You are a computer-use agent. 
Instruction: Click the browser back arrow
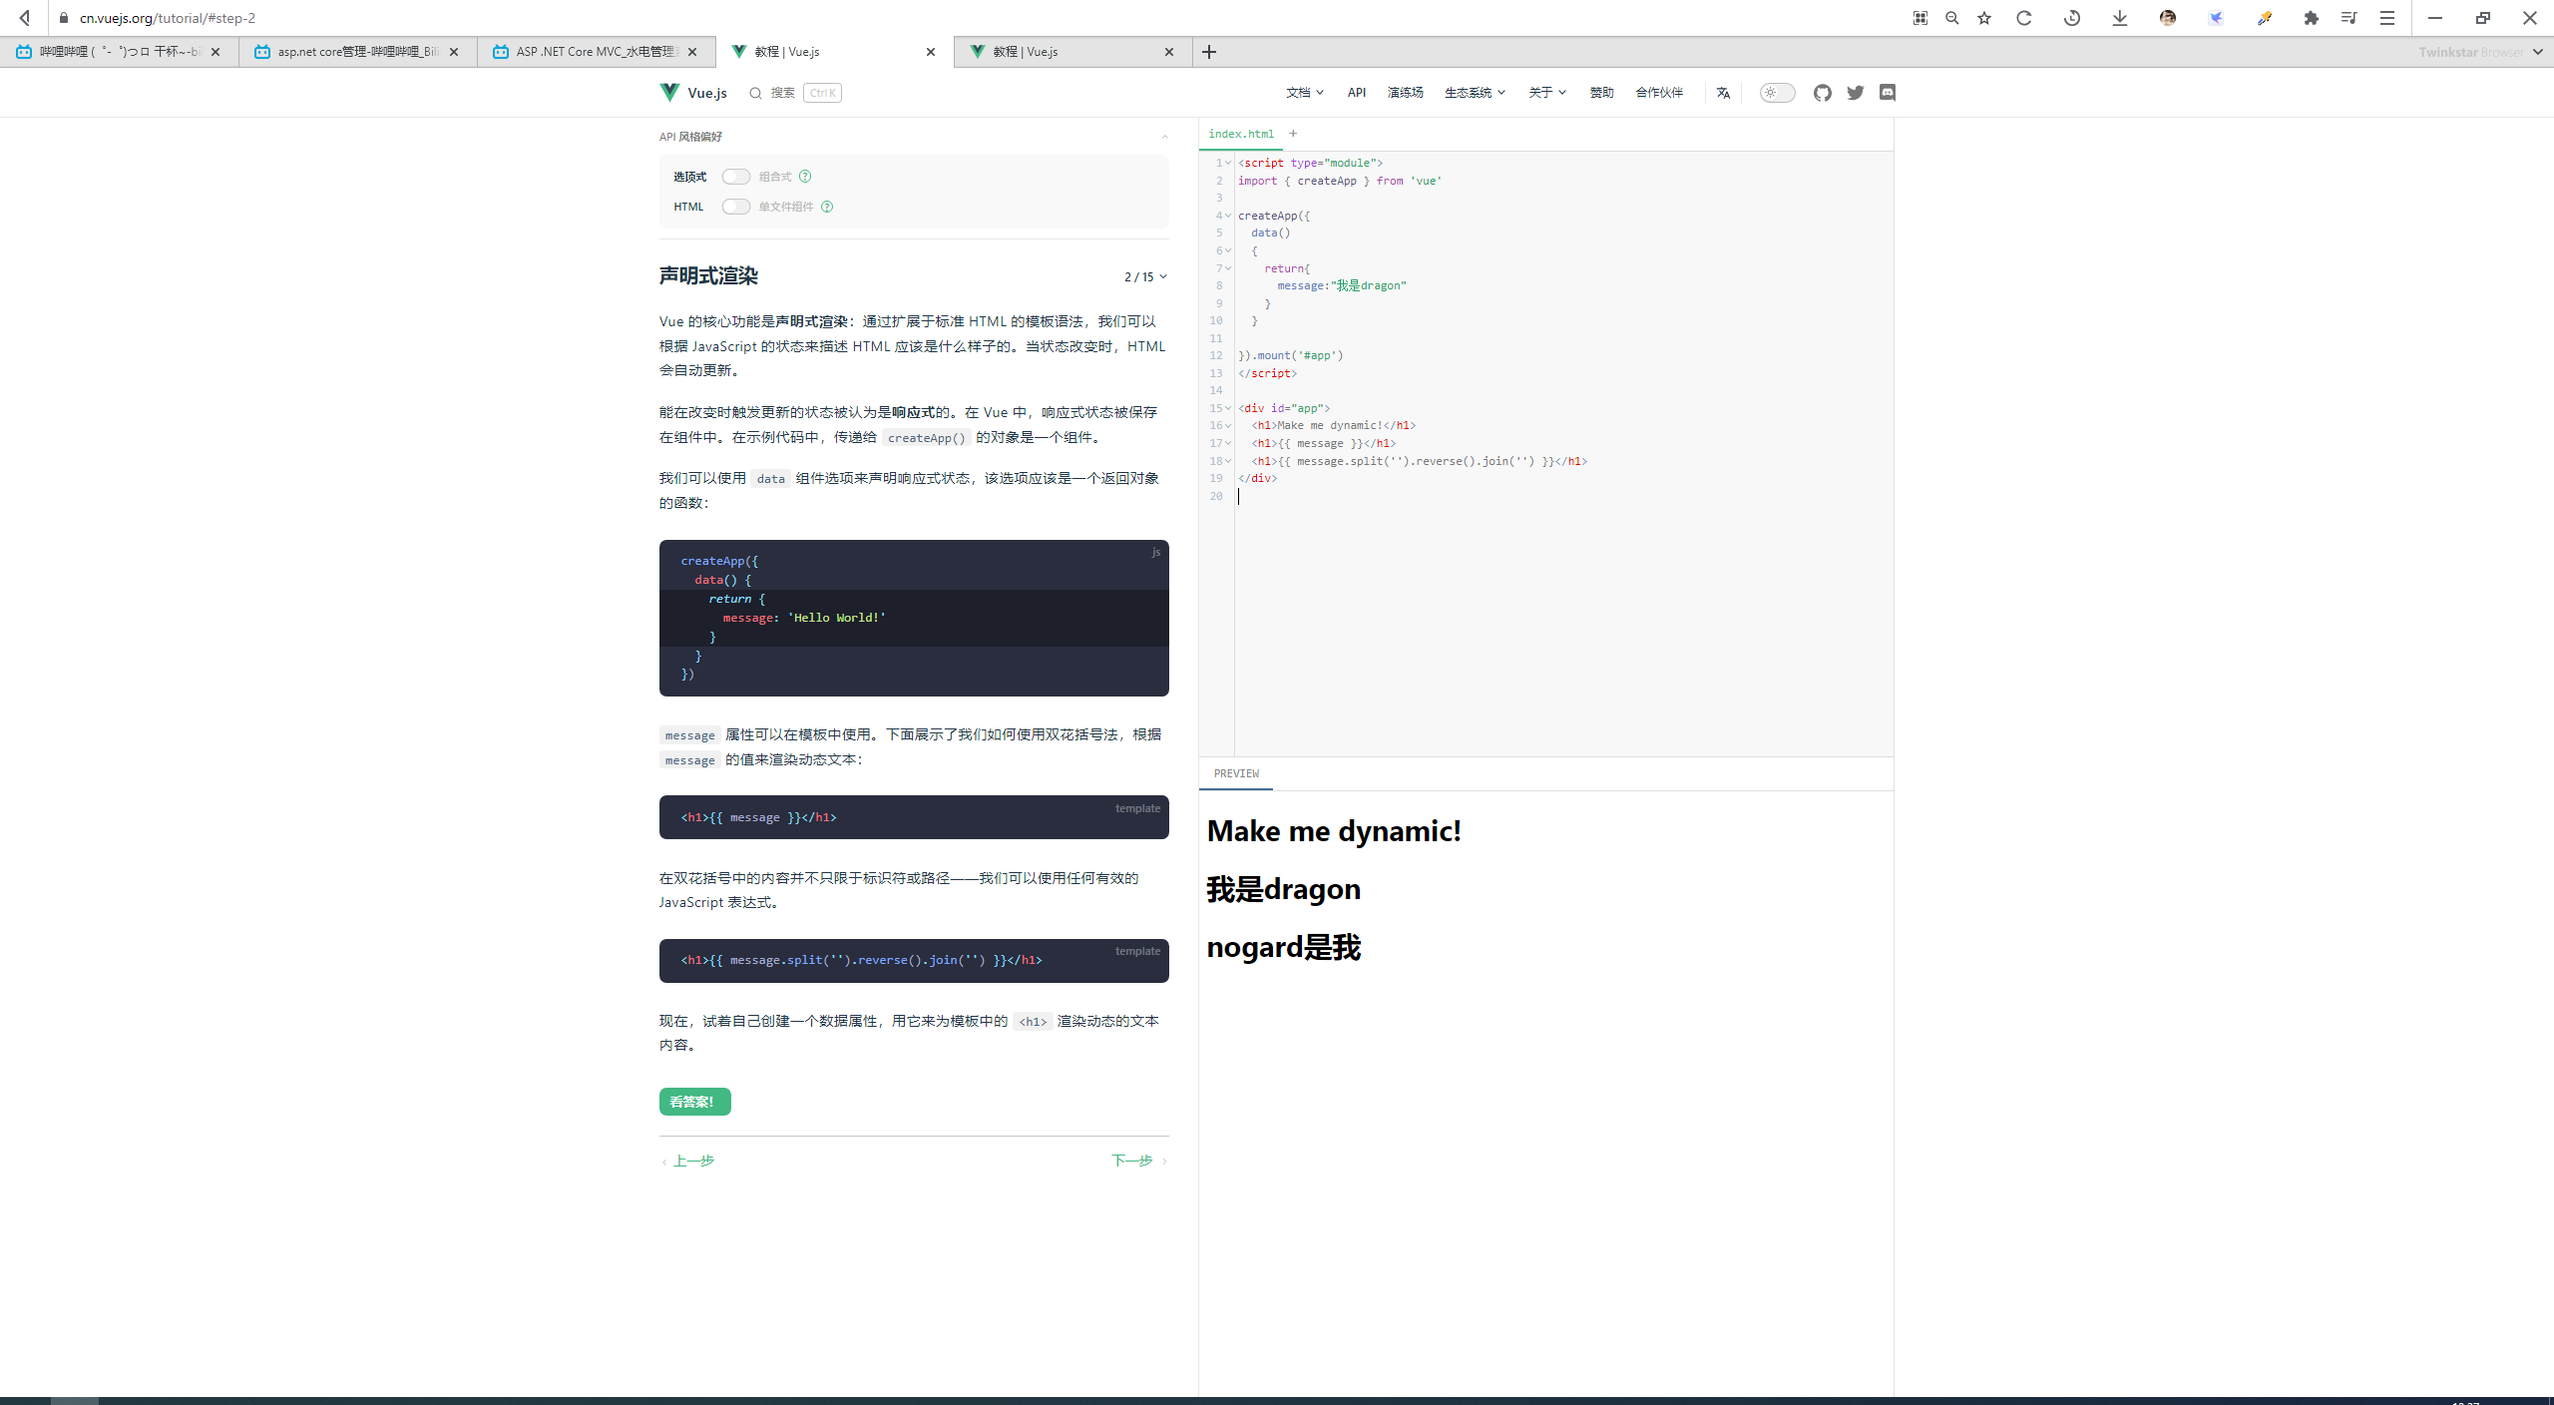[25, 17]
